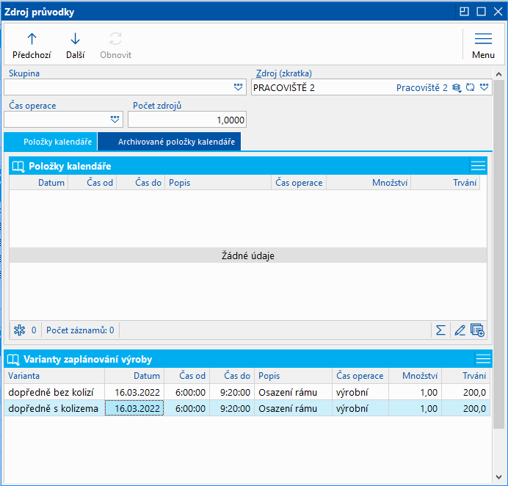Viewport: 508px width, 486px height.
Task: Click Popis header in Varianty table
Action: (x=293, y=376)
